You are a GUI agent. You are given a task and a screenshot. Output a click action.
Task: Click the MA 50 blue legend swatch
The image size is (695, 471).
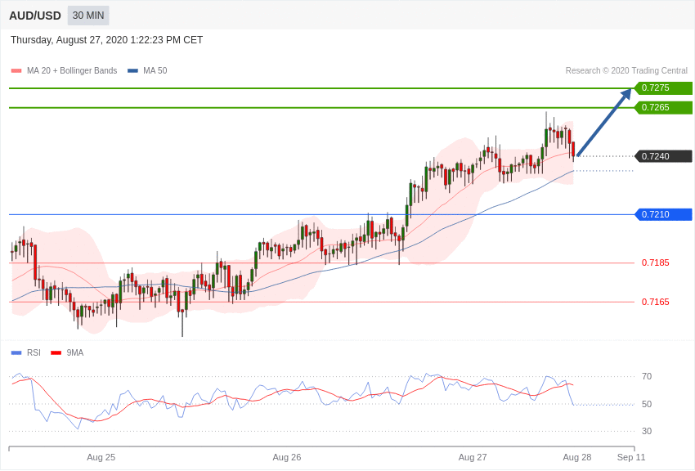[132, 71]
